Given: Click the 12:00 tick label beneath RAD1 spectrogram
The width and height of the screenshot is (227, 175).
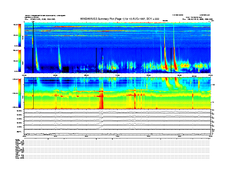Looking at the screenshot, I should [x=118, y=75].
